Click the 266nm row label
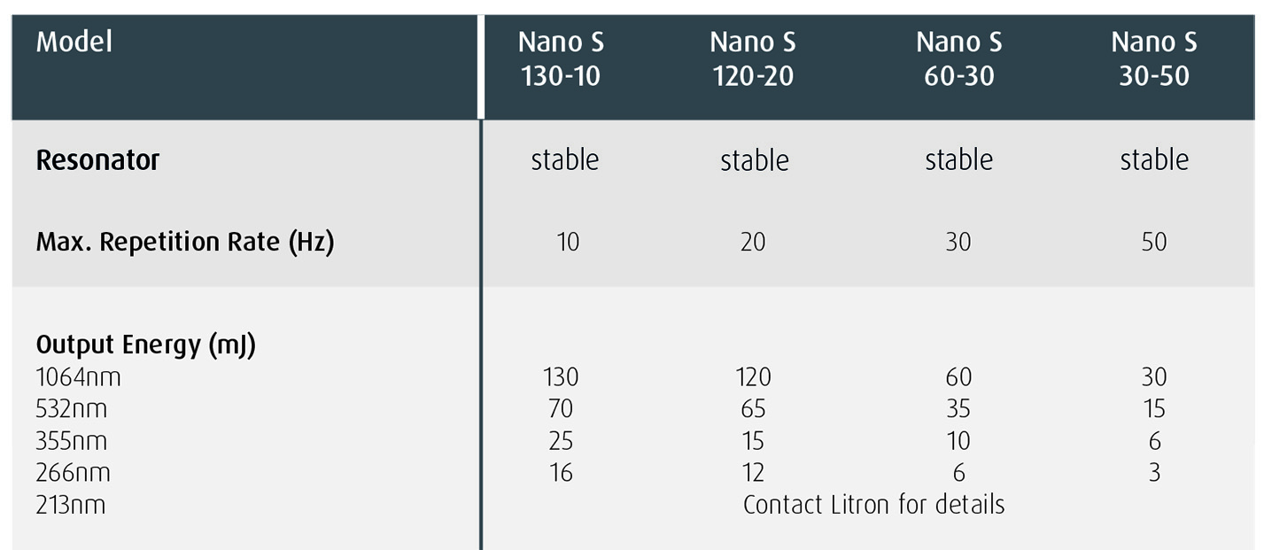Image resolution: width=1264 pixels, height=550 pixels. 73,473
